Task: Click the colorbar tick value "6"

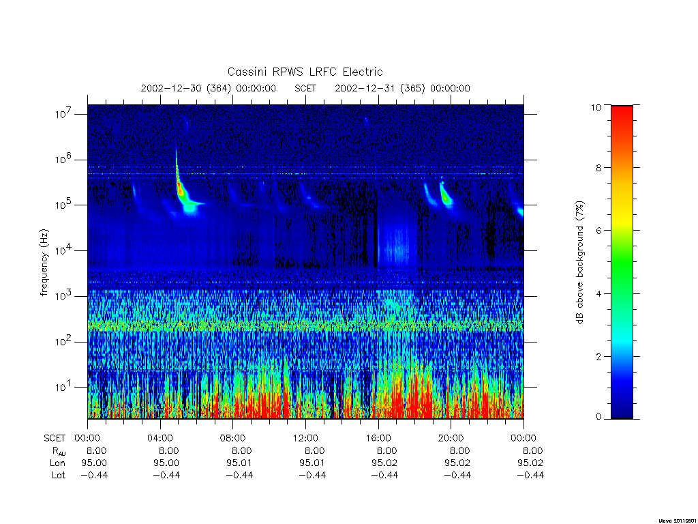Action: pos(598,231)
